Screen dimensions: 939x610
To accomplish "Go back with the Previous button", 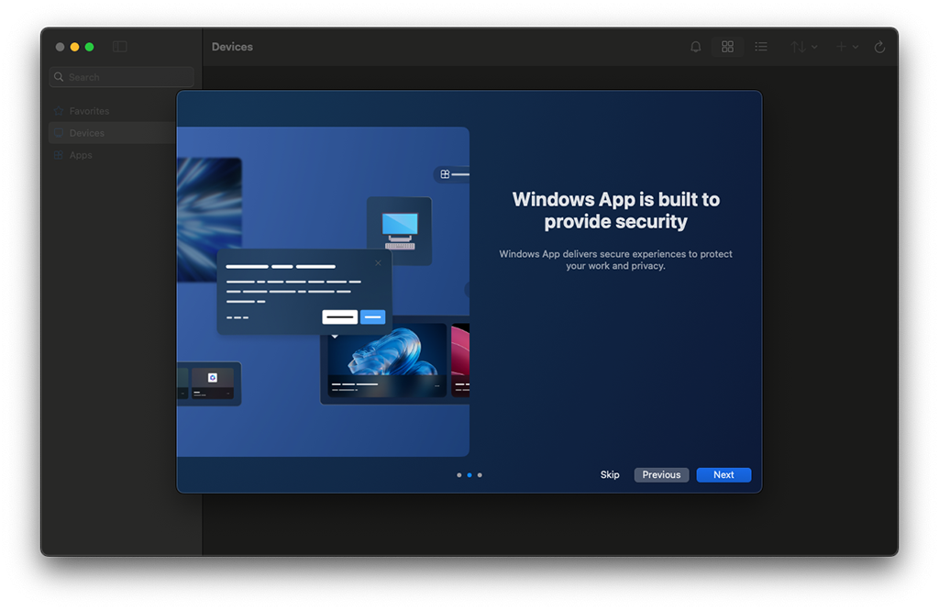I will click(x=661, y=474).
